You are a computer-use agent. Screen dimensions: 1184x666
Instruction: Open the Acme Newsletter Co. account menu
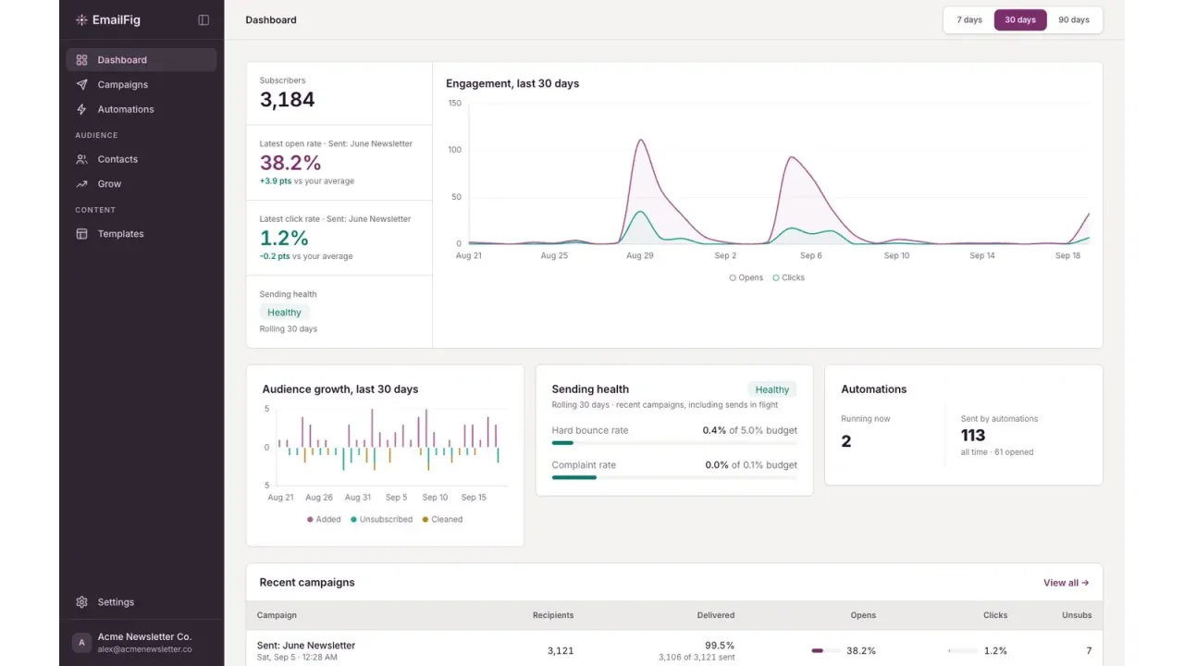(x=142, y=642)
